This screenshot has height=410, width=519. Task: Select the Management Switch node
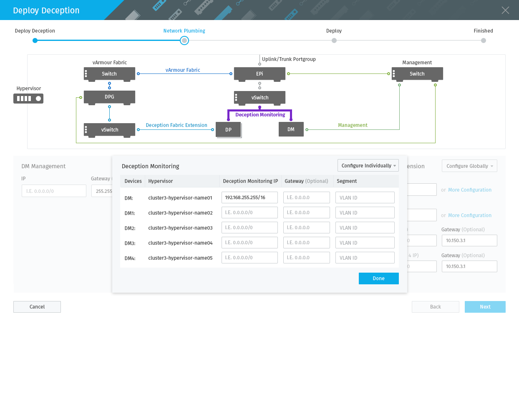[417, 74]
